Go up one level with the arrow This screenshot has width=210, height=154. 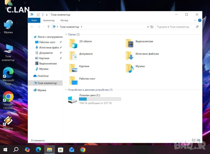(49, 27)
